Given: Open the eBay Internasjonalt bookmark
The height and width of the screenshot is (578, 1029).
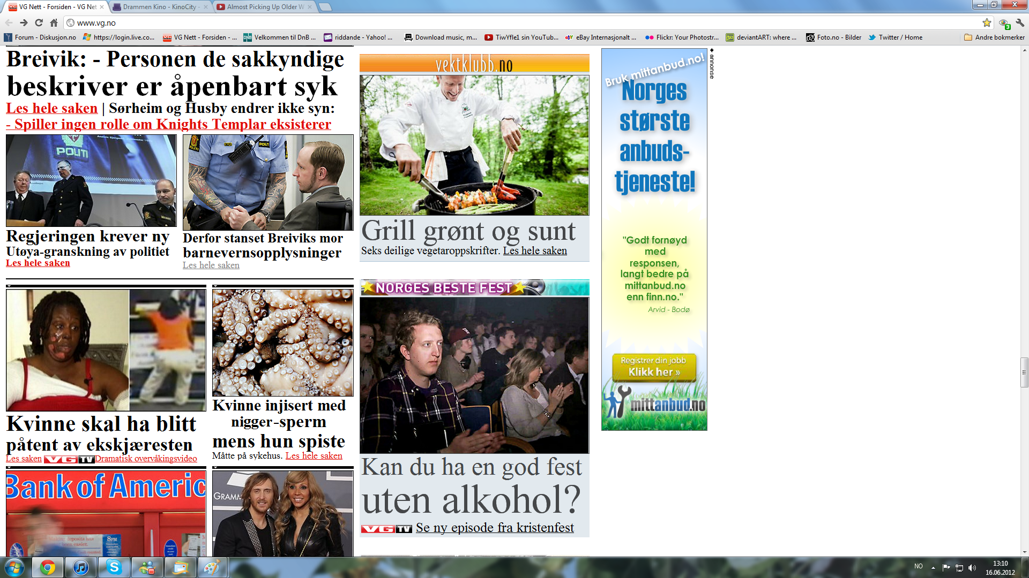Looking at the screenshot, I should coord(601,37).
